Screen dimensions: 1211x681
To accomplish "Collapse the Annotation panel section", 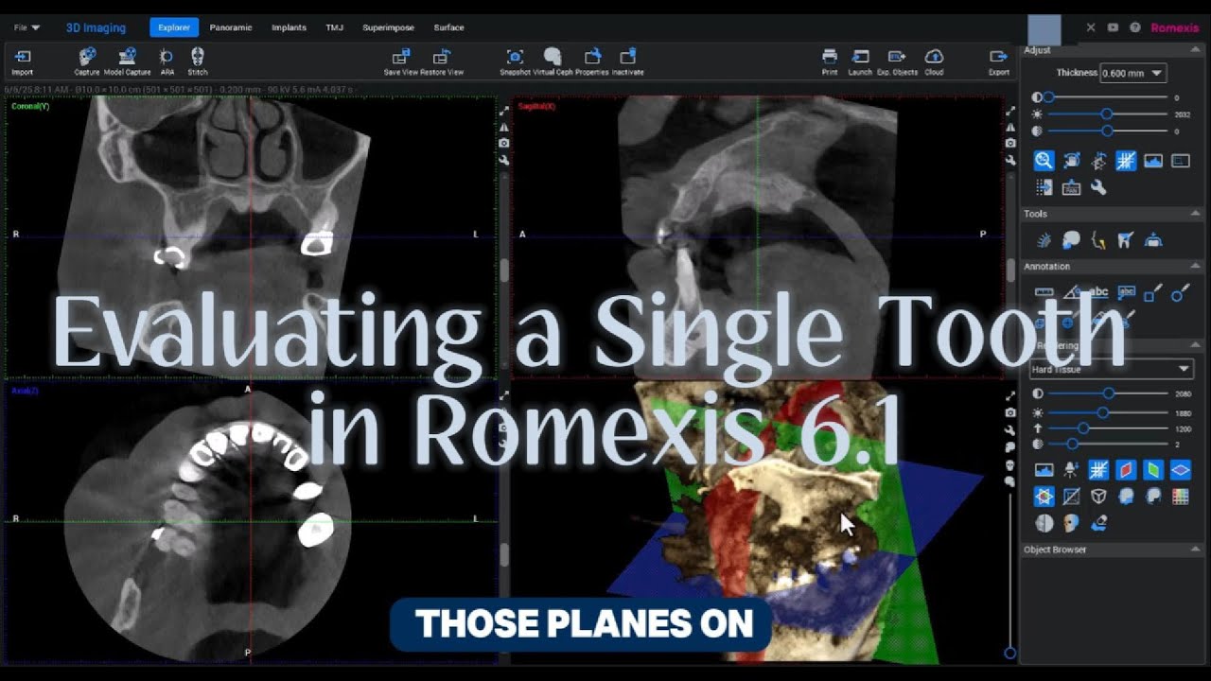I will [1197, 267].
